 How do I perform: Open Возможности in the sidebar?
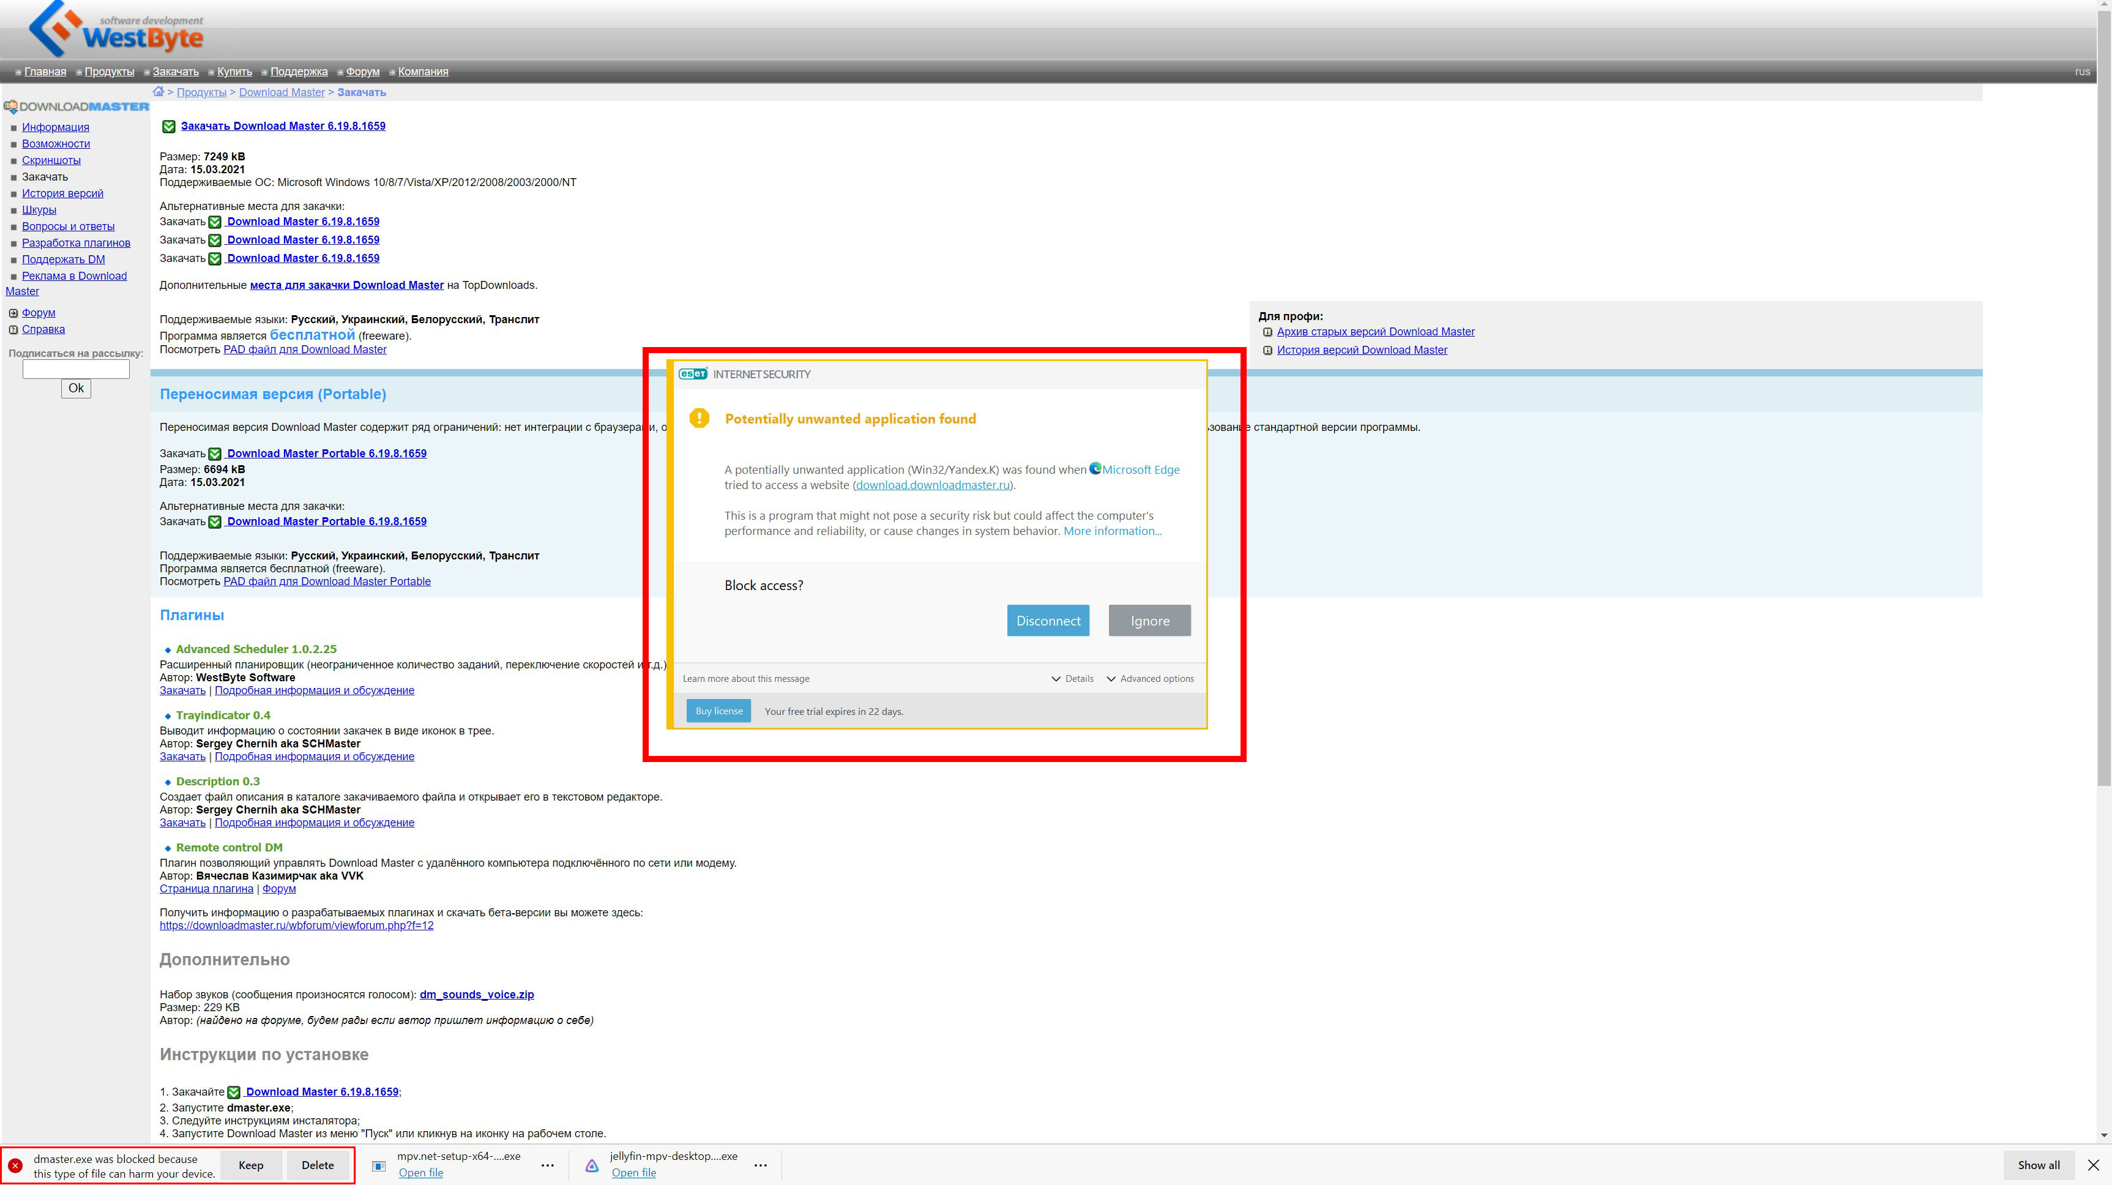56,143
